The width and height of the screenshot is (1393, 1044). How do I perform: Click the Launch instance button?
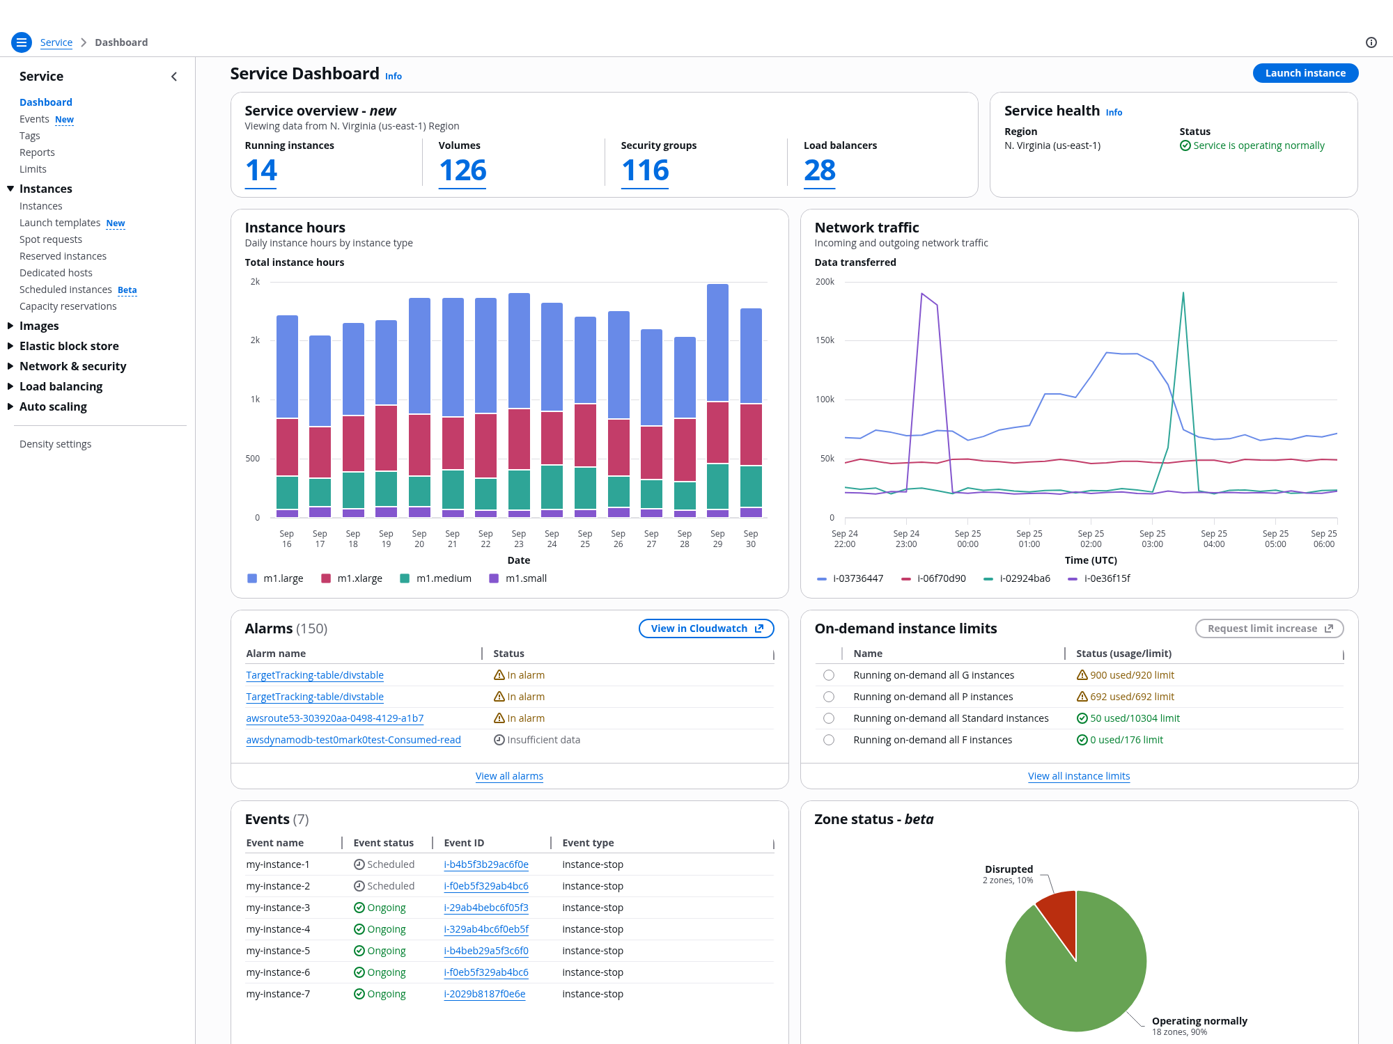coord(1305,73)
